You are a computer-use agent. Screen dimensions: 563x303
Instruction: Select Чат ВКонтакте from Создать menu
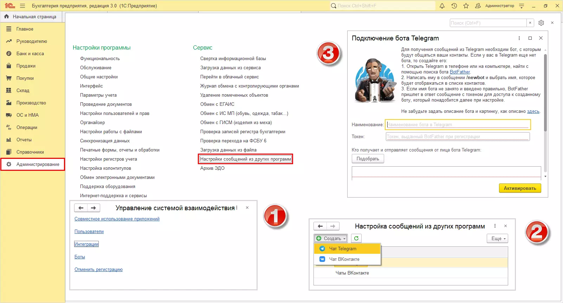[x=347, y=259]
